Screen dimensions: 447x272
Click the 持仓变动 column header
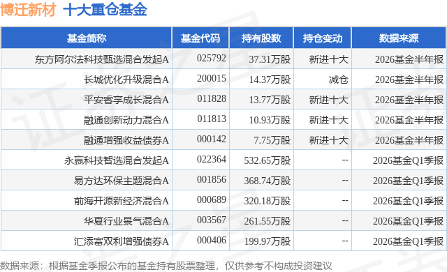tap(323, 38)
